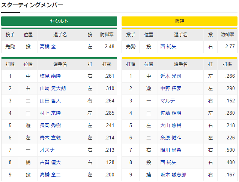The image size is (239, 182).
Task: Select batting average .500 of 陽川 尚将
Action: point(230,150)
